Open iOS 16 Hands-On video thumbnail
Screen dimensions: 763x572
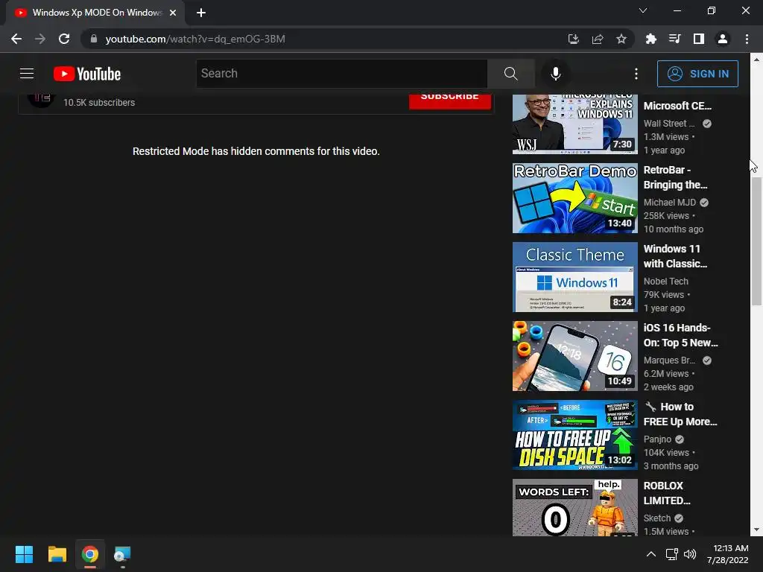574,355
